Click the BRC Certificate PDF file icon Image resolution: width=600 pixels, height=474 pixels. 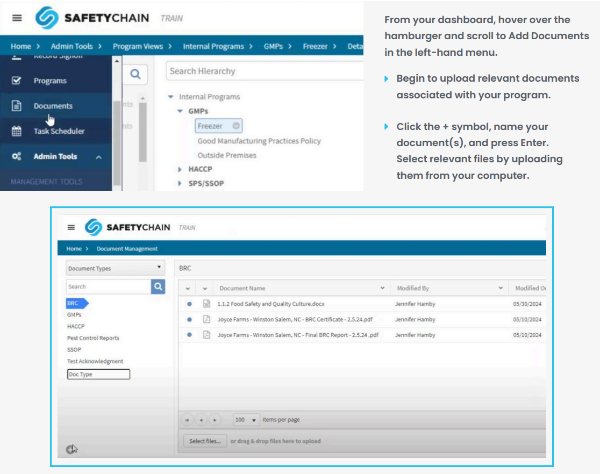click(206, 319)
